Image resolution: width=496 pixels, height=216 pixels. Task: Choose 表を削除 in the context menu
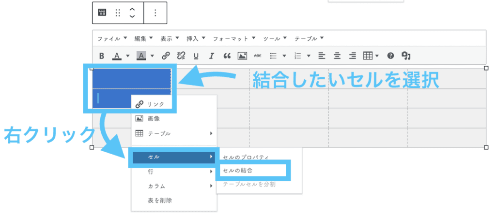coord(174,200)
